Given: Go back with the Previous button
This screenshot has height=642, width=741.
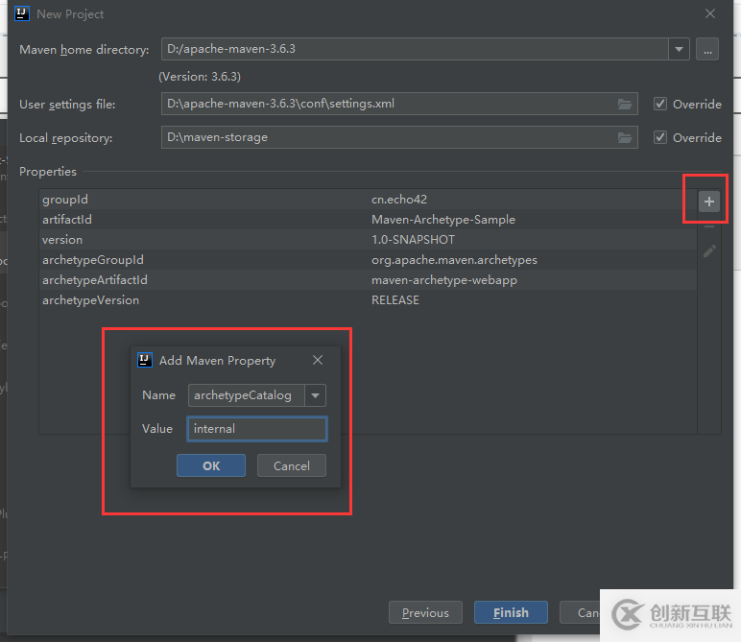Looking at the screenshot, I should tap(425, 612).
